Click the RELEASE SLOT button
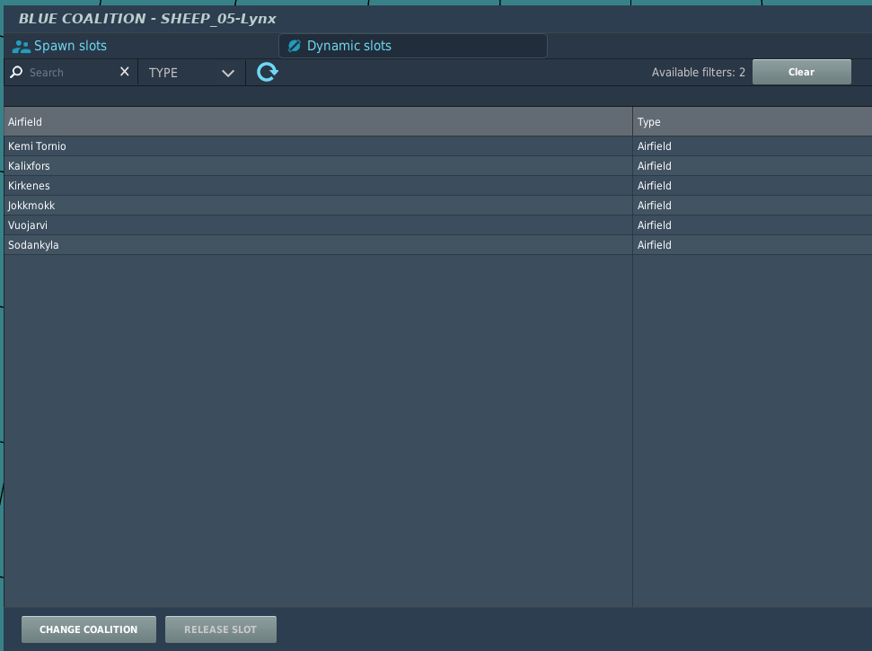 [220, 629]
